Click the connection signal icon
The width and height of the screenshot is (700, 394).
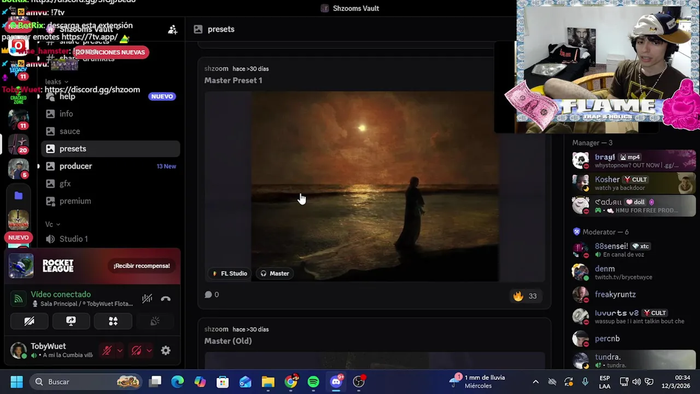click(x=19, y=299)
